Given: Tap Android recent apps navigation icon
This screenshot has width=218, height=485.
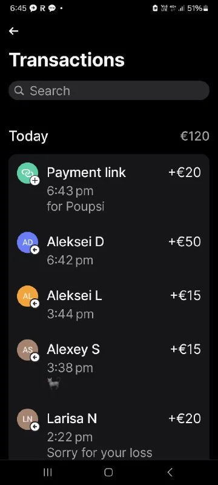Looking at the screenshot, I should (x=48, y=472).
